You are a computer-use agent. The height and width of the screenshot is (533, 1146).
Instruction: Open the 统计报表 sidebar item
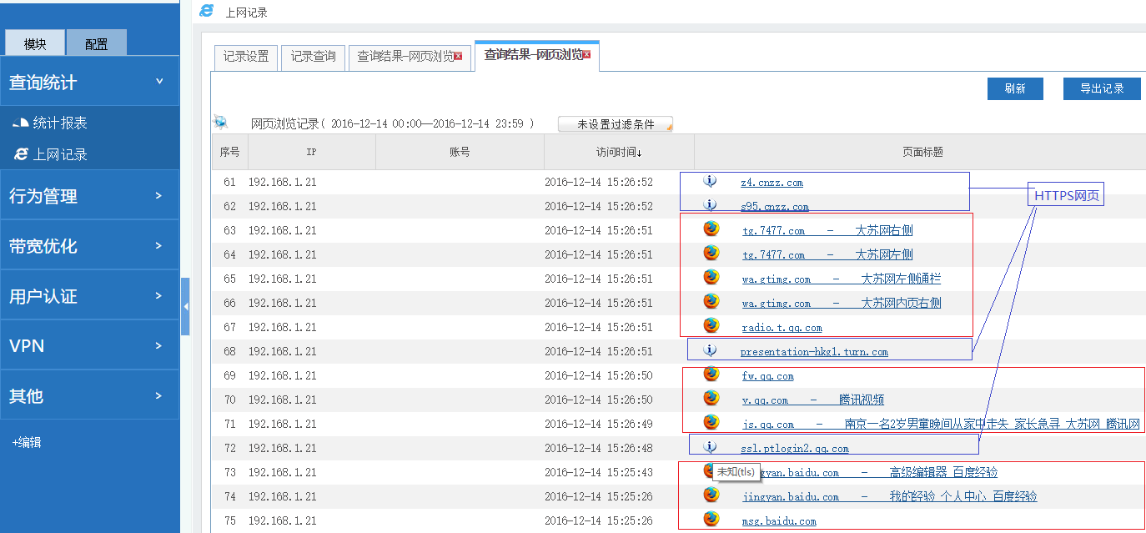click(59, 123)
